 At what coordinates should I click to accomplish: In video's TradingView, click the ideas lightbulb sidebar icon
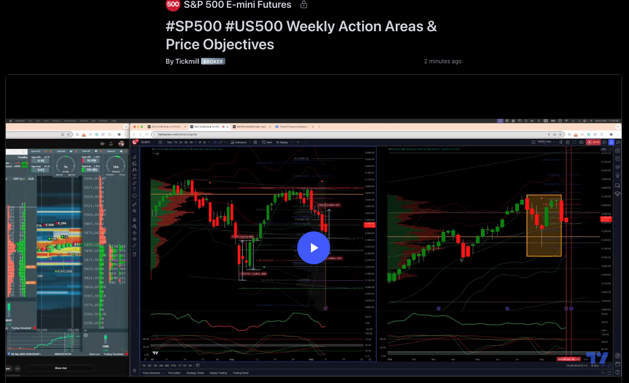(x=617, y=175)
